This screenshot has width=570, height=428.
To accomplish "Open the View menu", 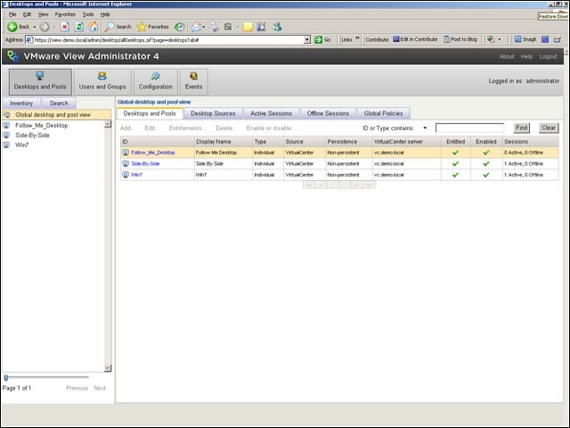I will tap(44, 14).
